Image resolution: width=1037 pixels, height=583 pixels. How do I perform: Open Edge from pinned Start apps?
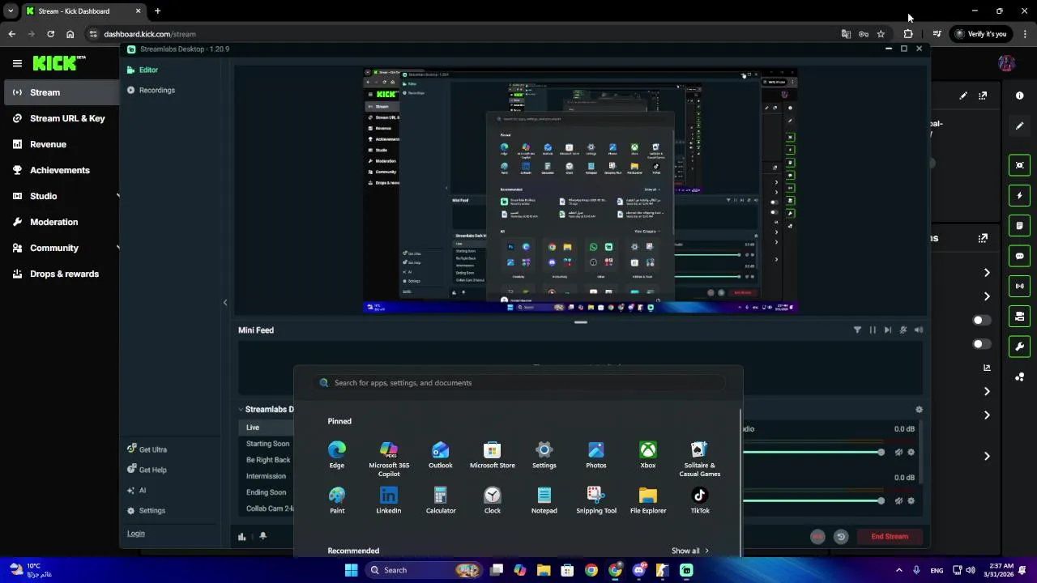click(337, 455)
